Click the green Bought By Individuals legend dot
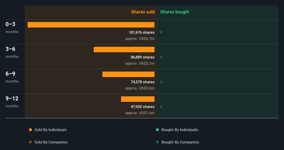This screenshot has width=284, height=150. [157, 130]
